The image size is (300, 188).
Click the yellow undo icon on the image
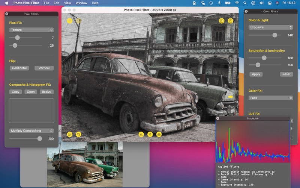[x=70, y=21]
